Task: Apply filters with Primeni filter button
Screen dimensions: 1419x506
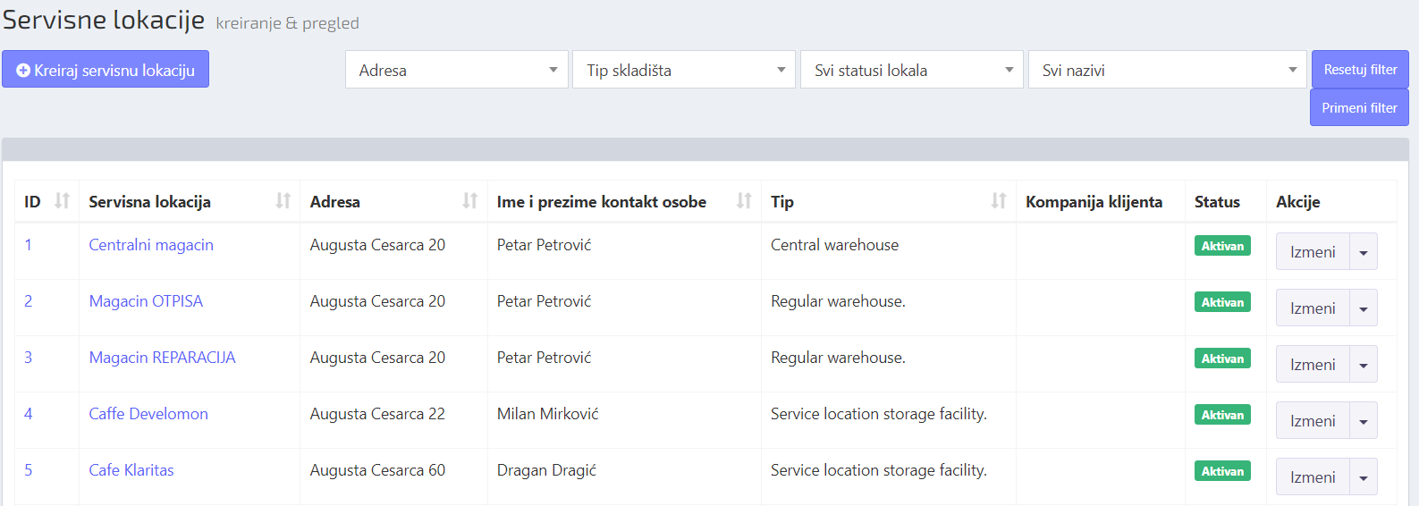Action: (x=1358, y=108)
